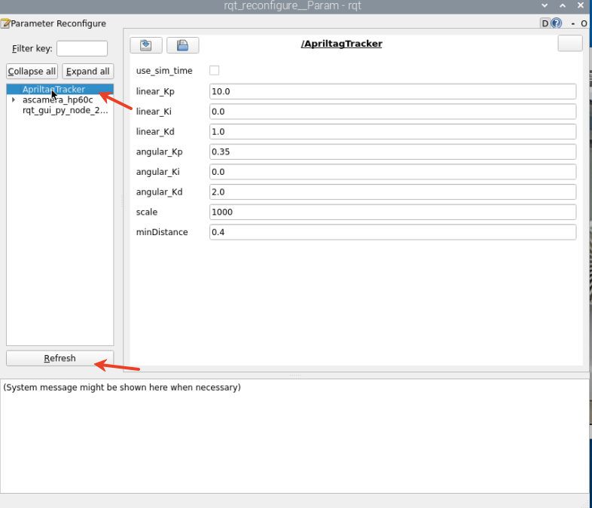Click the Parameter Reconfigure notepad icon
Image resolution: width=592 pixels, height=508 pixels.
(x=5, y=24)
